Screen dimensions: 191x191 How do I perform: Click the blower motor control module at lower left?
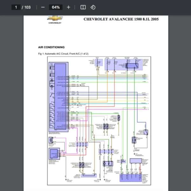[53, 154]
